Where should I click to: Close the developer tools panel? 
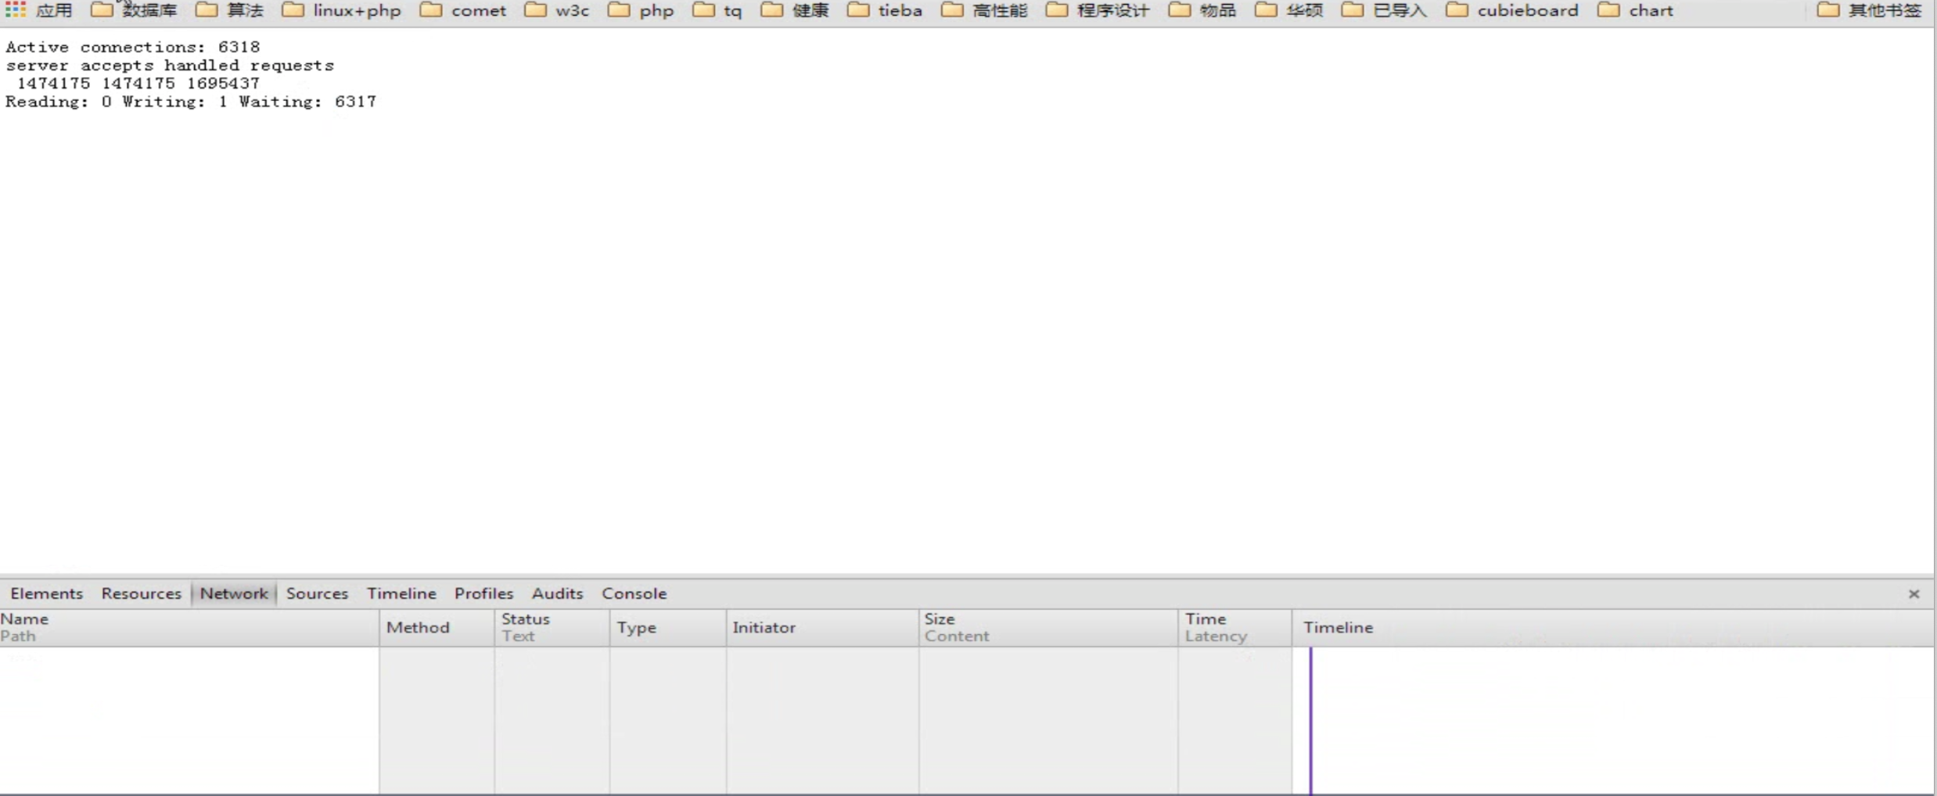[1914, 594]
